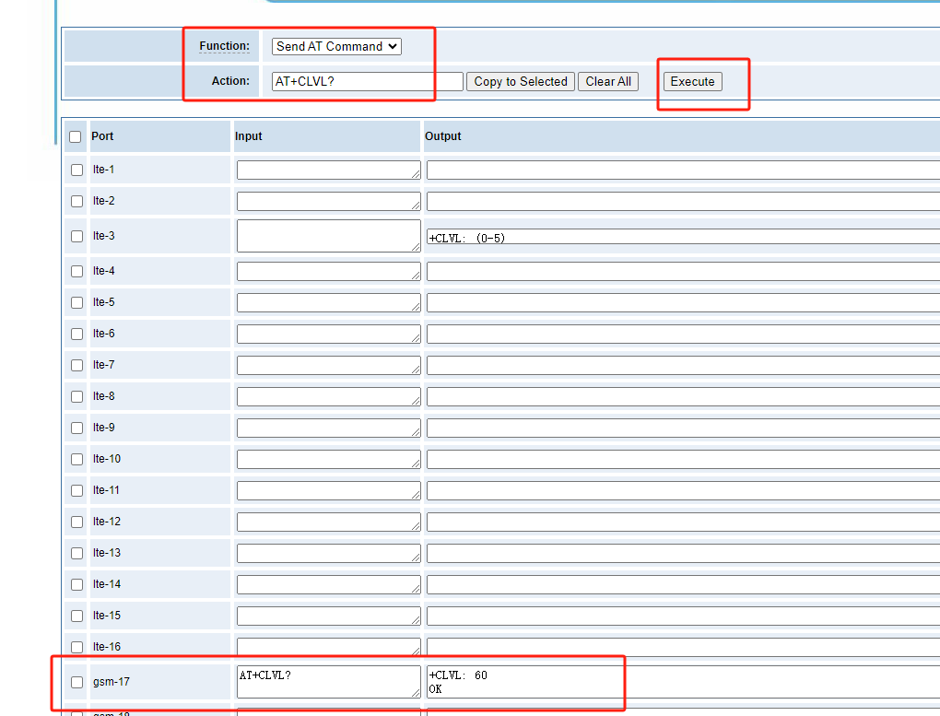Click the Output field for lte-7

684,365
